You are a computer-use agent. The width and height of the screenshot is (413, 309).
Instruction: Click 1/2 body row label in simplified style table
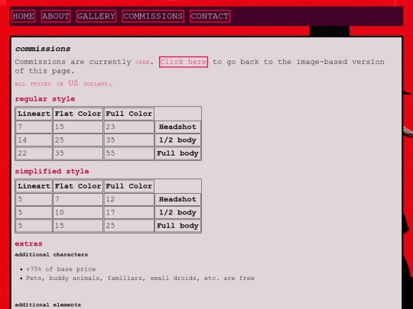177,212
